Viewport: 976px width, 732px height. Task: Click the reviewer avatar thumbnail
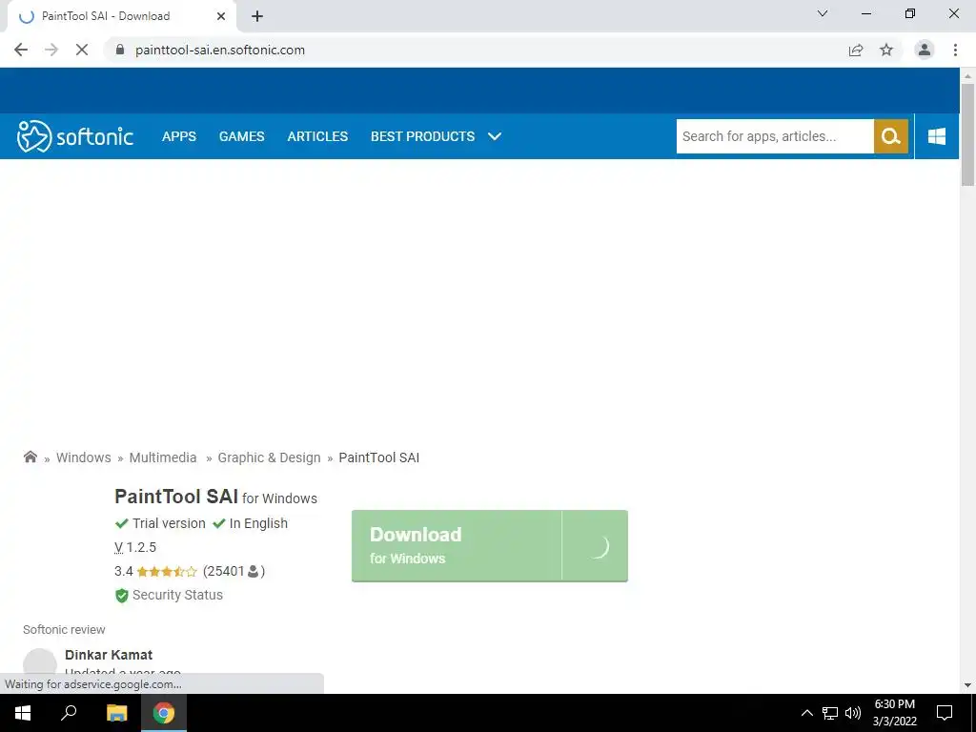[40, 663]
